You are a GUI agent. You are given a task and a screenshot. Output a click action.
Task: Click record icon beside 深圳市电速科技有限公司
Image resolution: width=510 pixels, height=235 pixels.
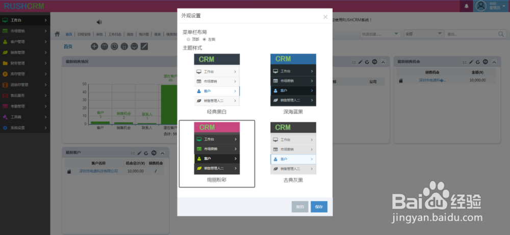pyautogui.click(x=69, y=171)
